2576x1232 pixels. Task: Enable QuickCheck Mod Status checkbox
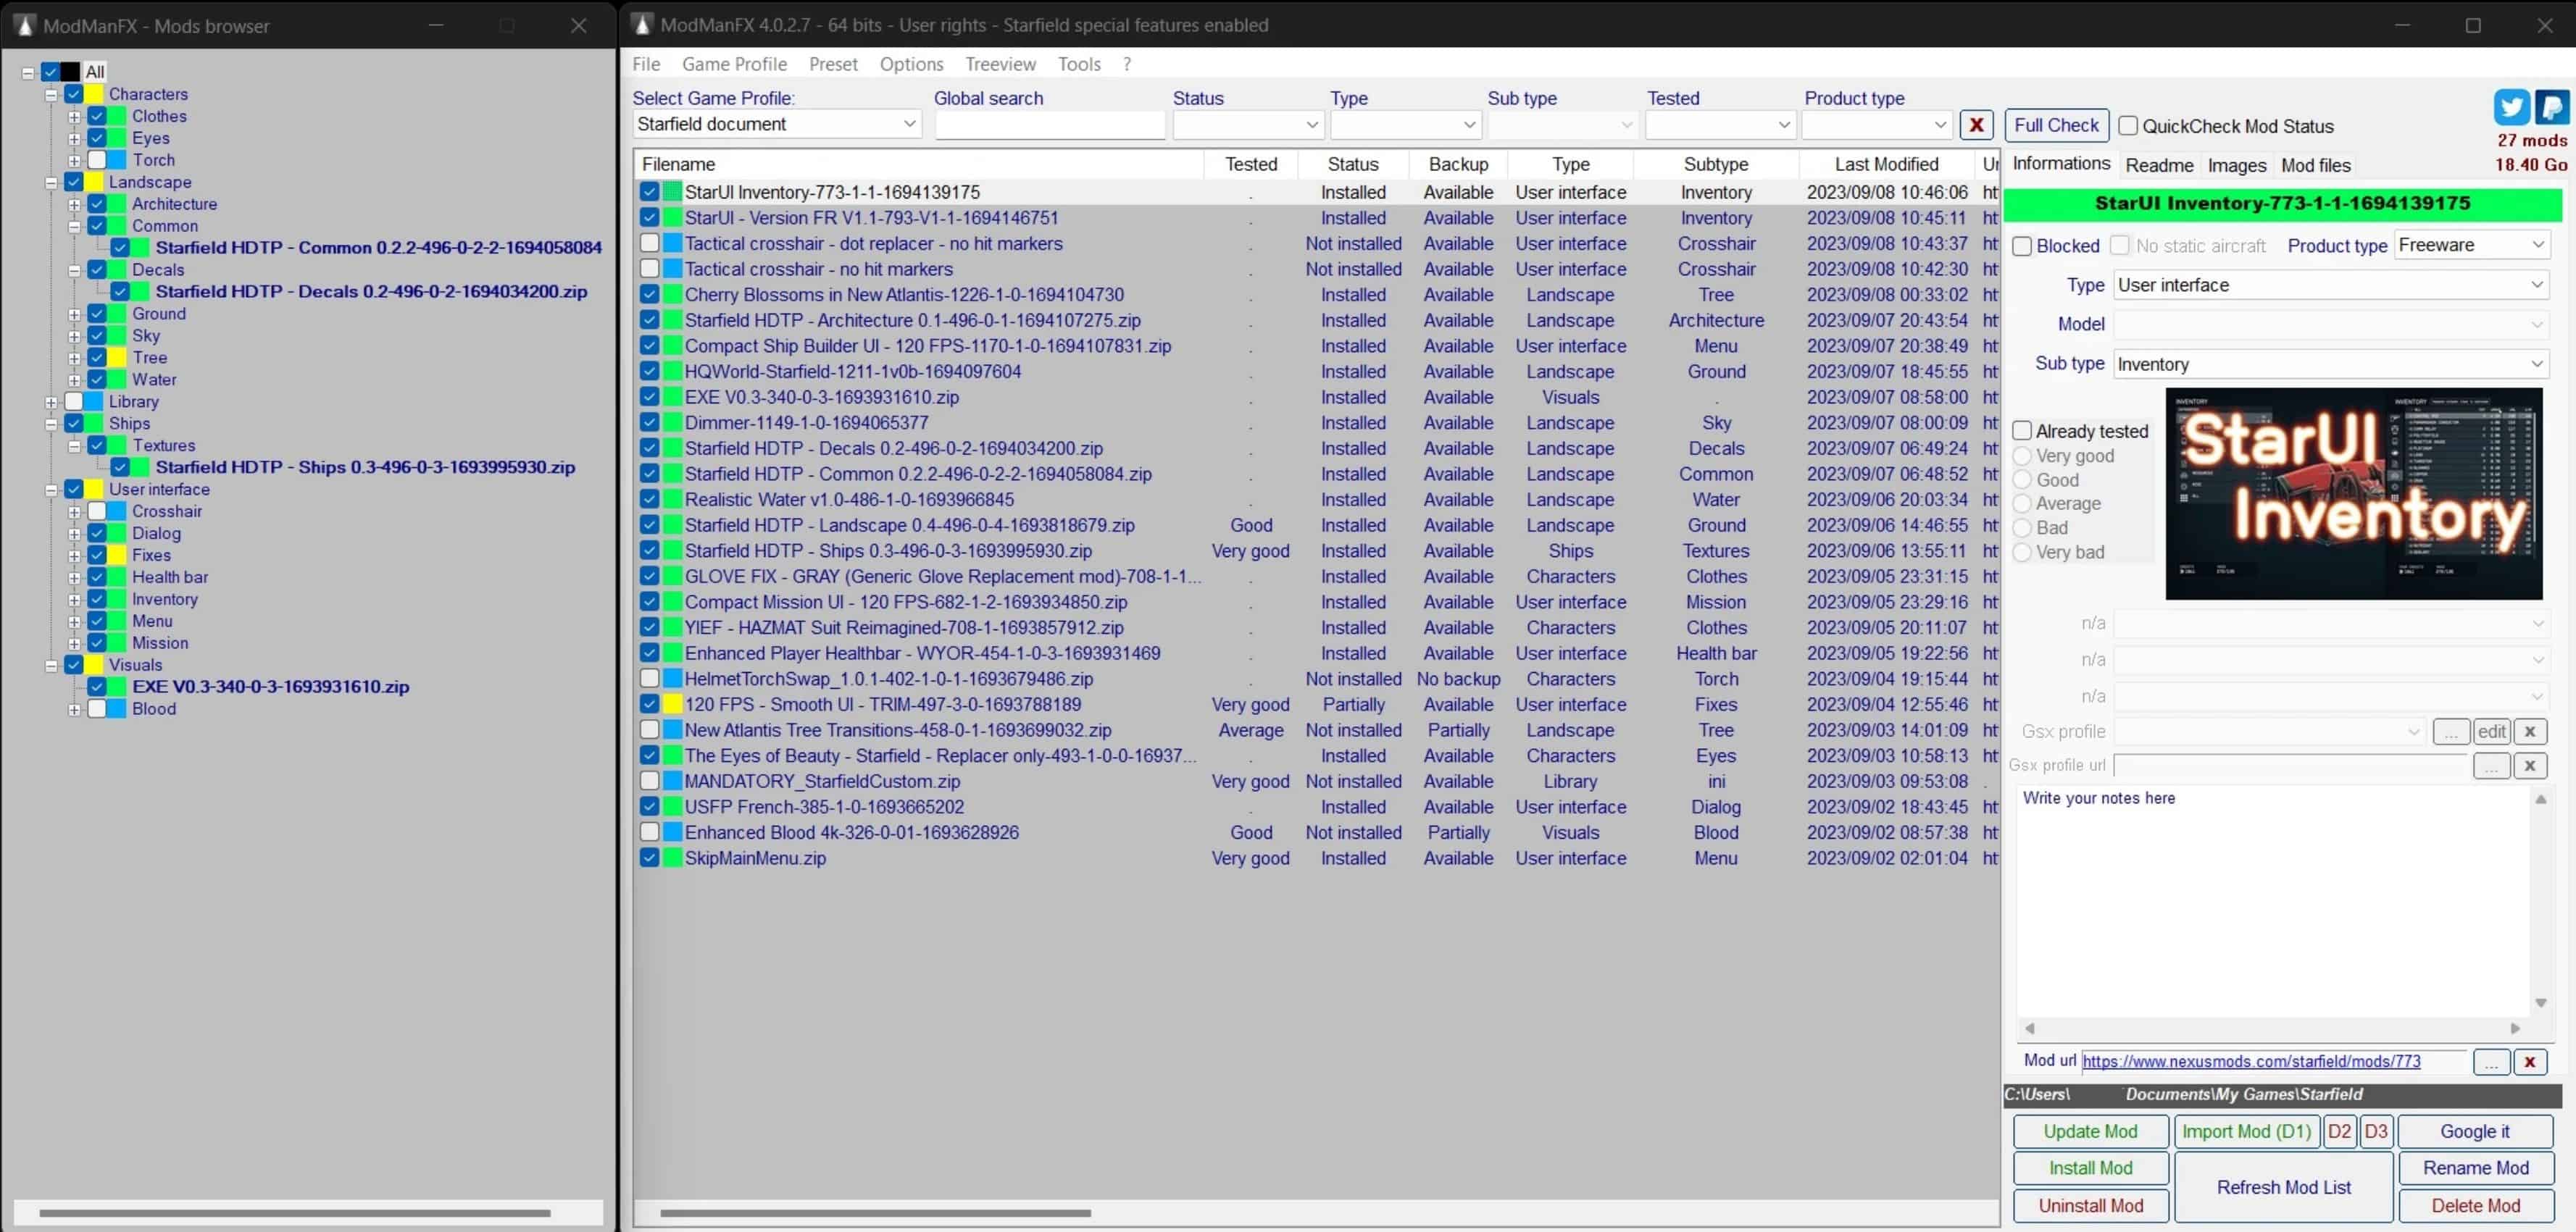coord(2128,126)
